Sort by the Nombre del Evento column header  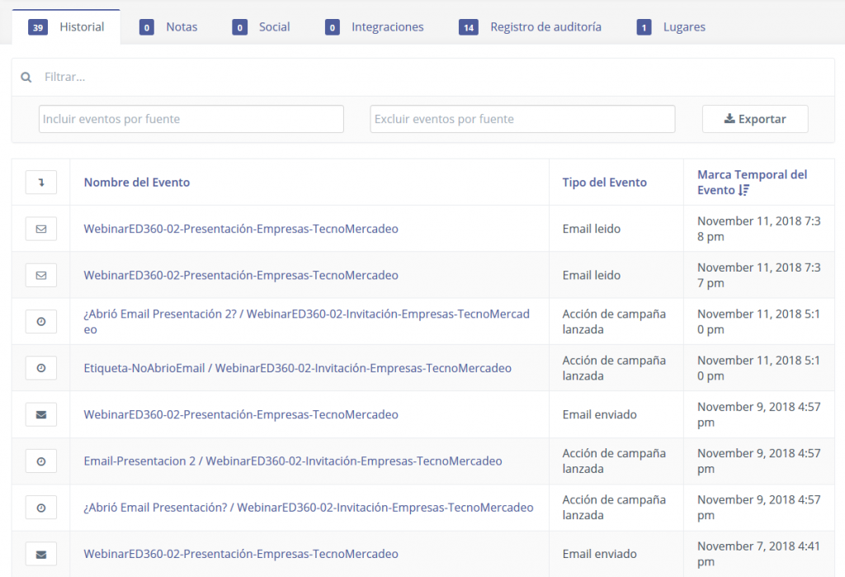[137, 182]
